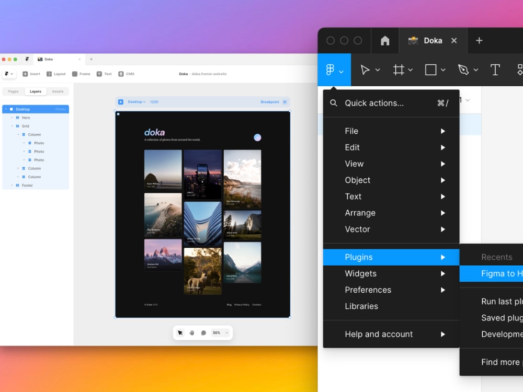The image size is (523, 392).
Task: Click the Breakpoint label in Framer
Action: 270,102
